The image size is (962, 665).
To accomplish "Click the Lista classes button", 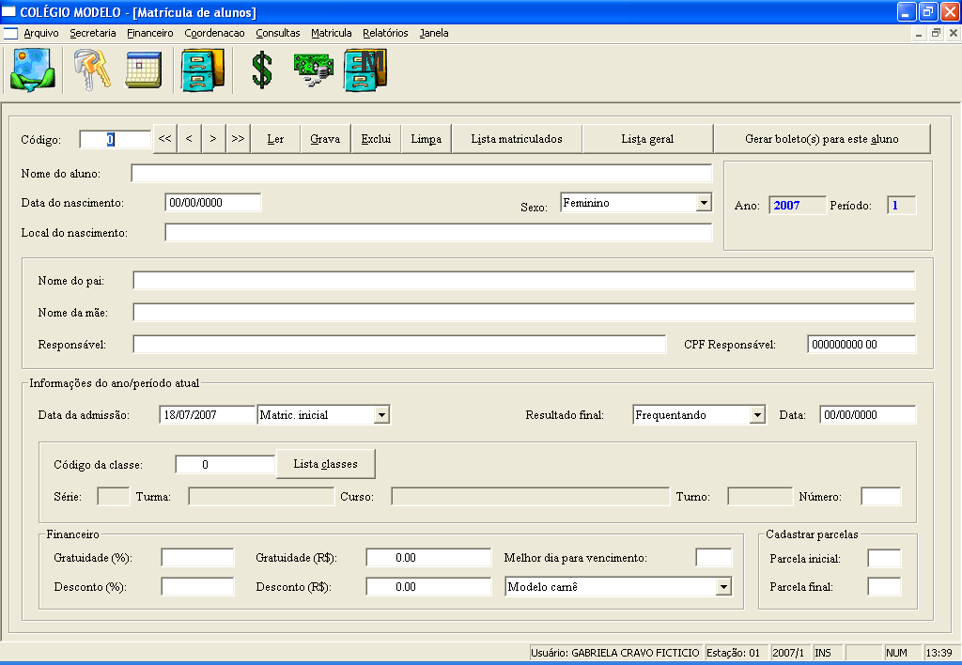I will [325, 464].
